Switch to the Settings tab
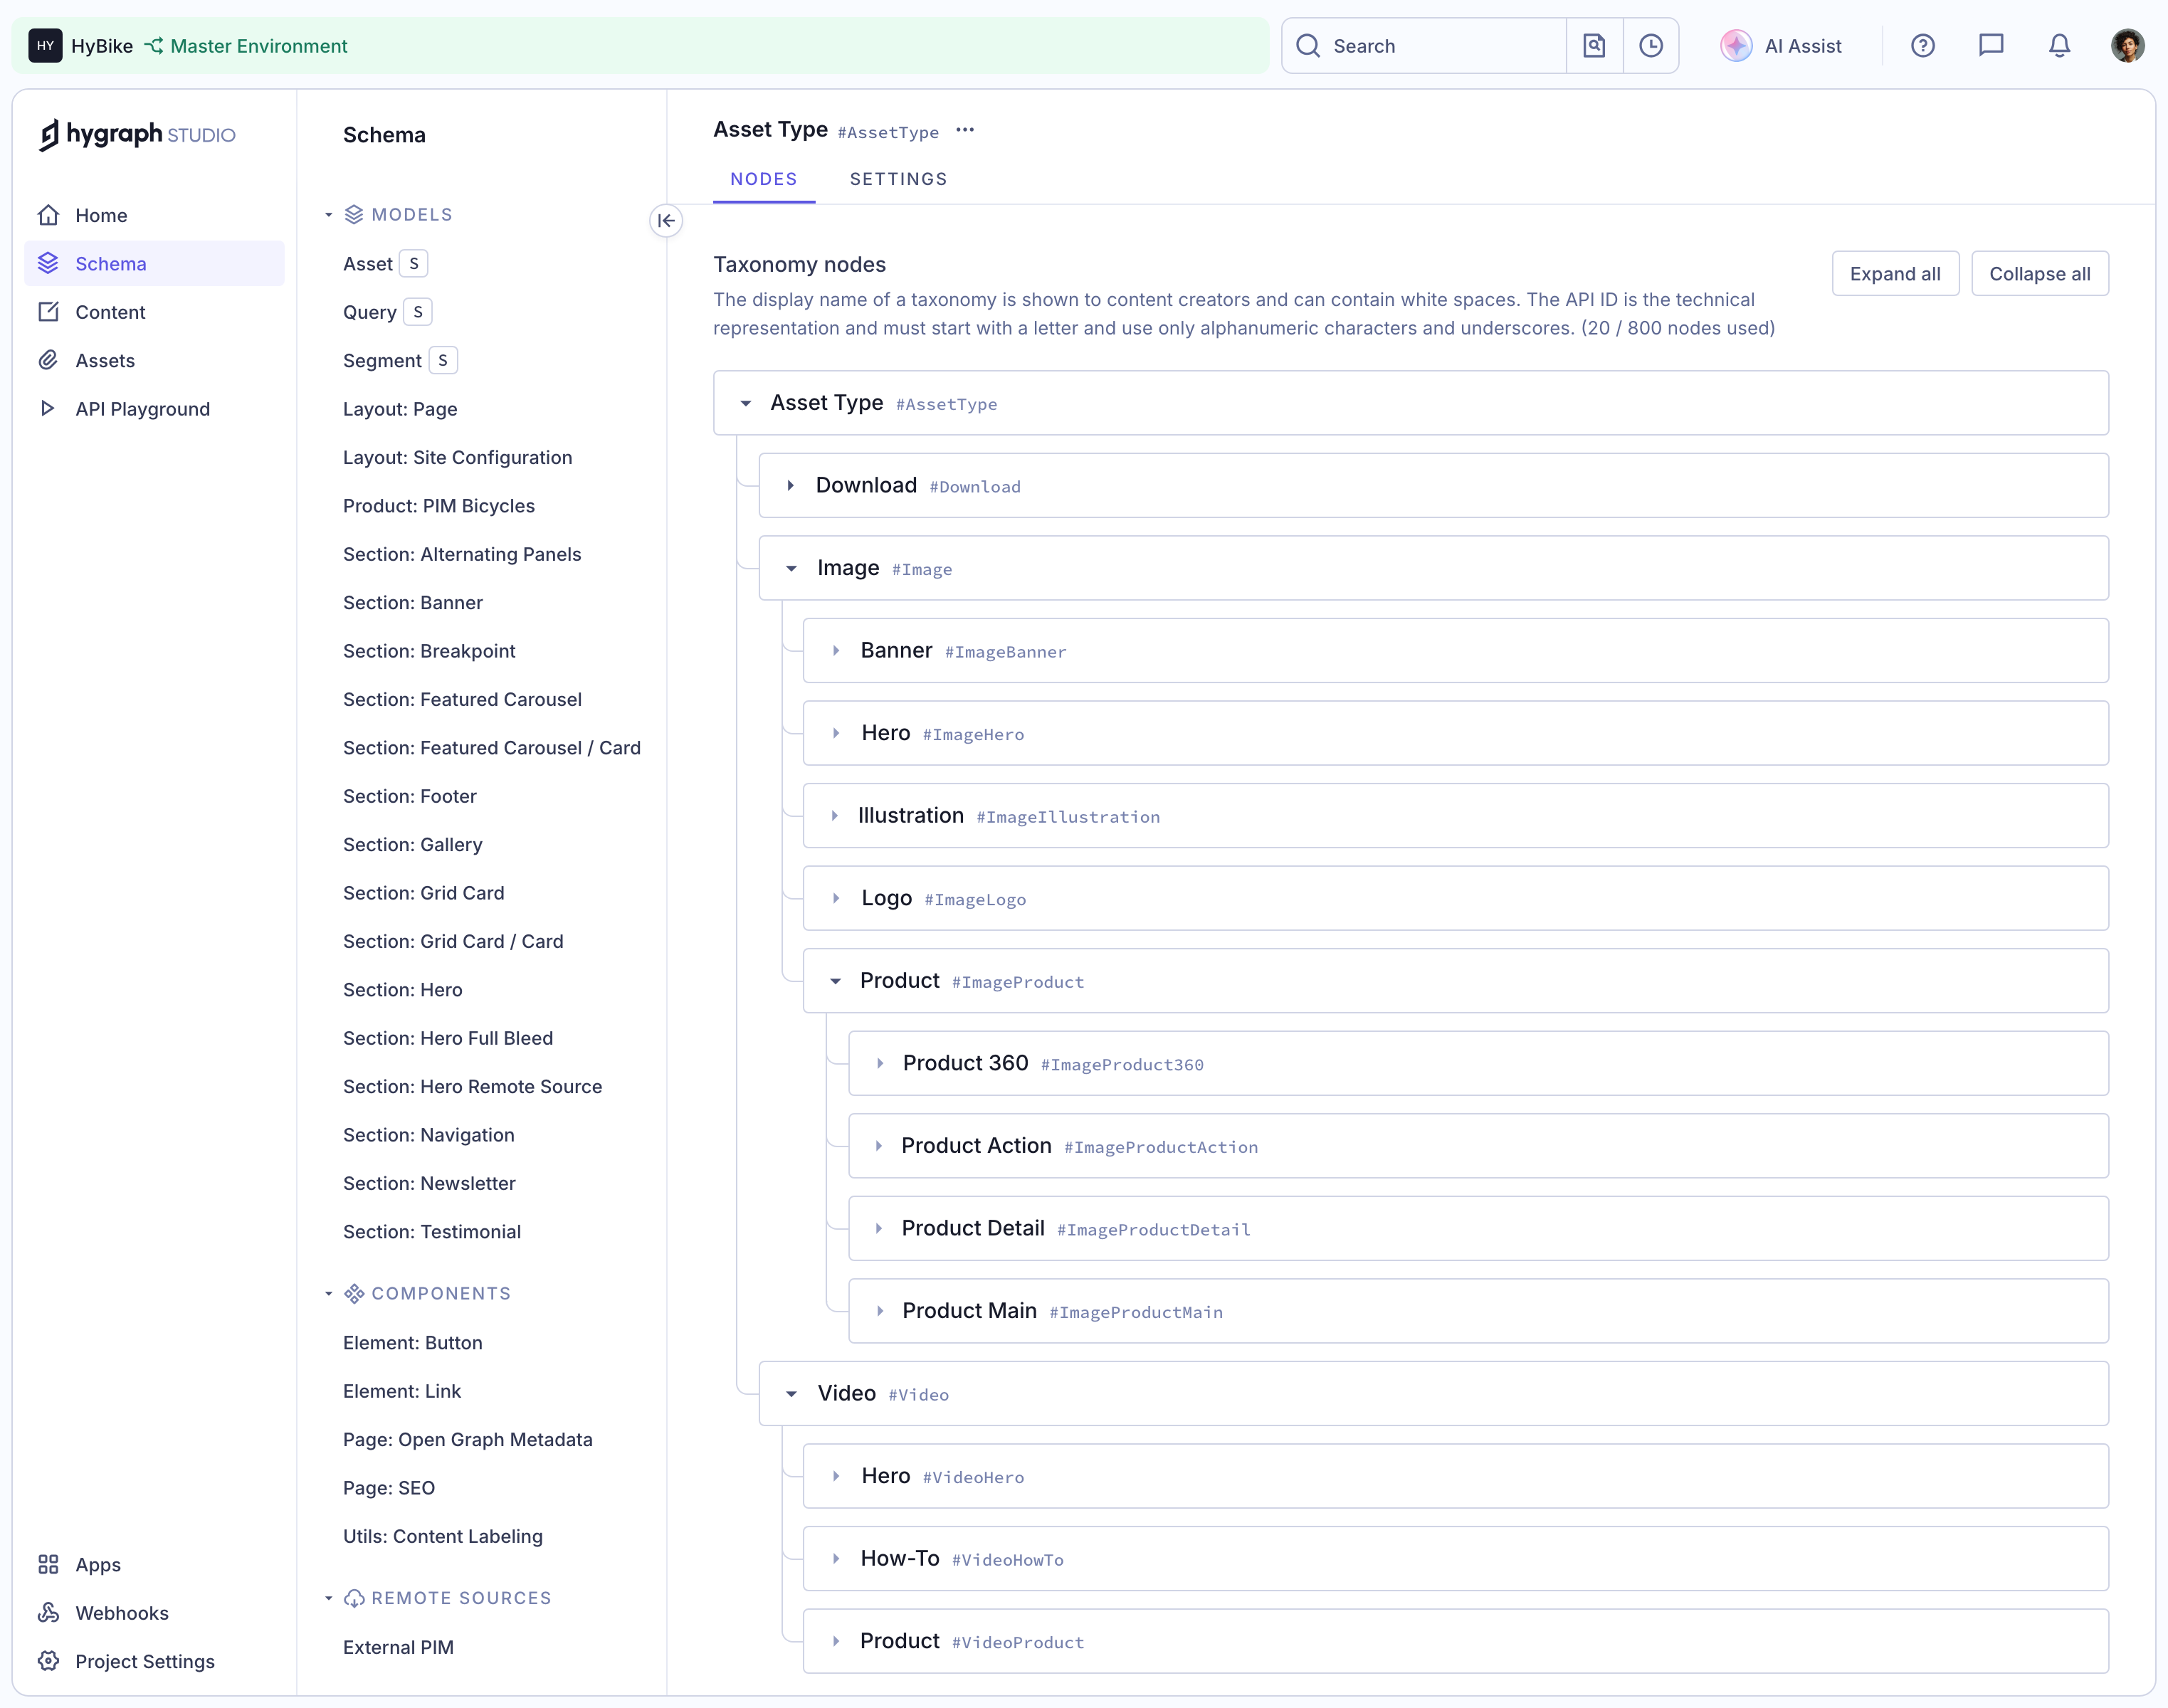The image size is (2168, 1708). (x=898, y=180)
